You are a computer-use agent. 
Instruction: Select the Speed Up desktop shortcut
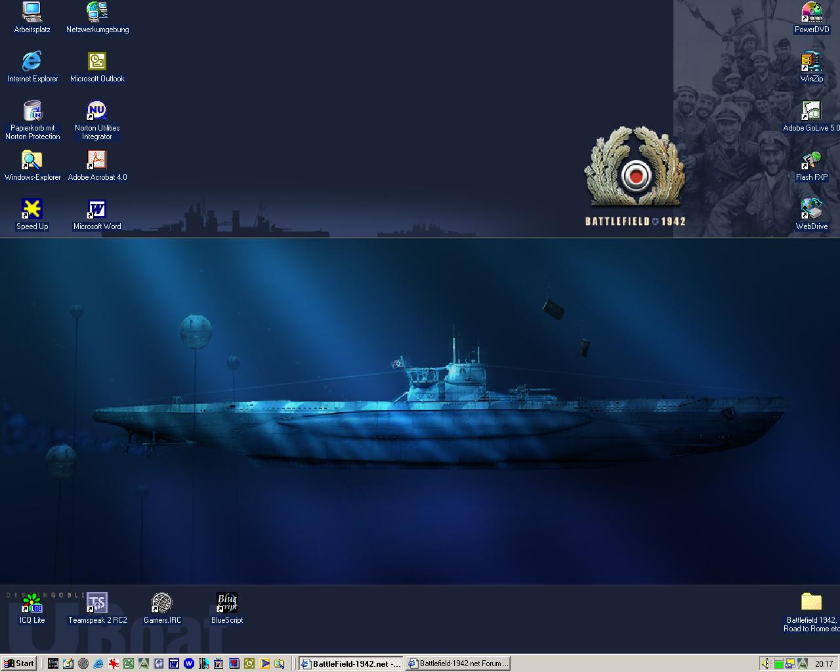(32, 215)
